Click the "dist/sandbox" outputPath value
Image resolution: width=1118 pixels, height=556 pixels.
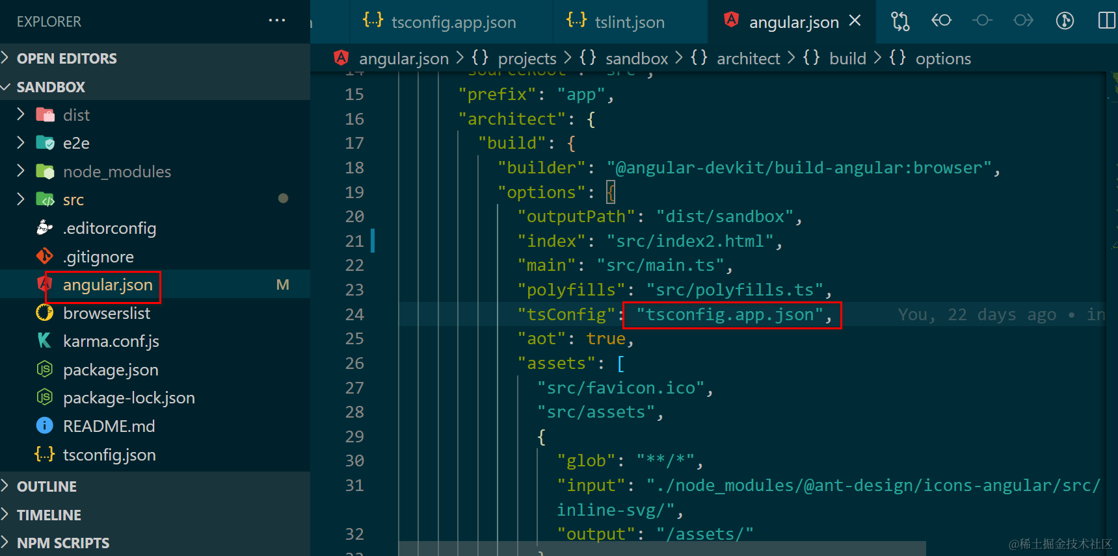click(x=725, y=216)
